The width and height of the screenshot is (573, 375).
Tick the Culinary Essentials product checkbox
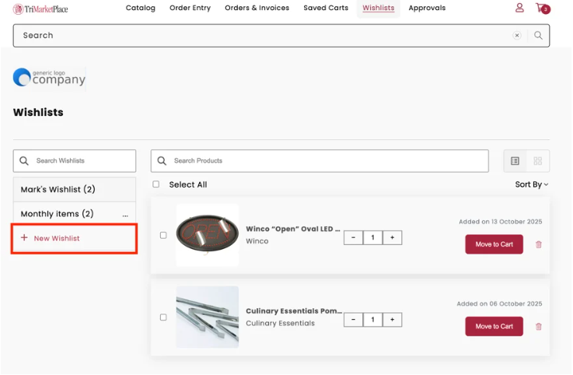pos(163,317)
